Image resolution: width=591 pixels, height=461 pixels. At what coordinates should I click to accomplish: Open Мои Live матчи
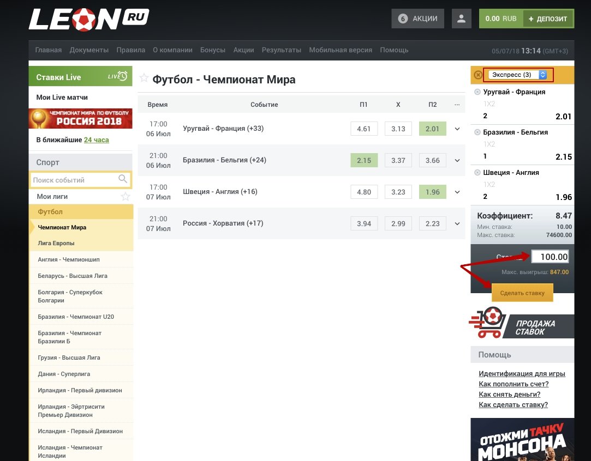tap(62, 98)
